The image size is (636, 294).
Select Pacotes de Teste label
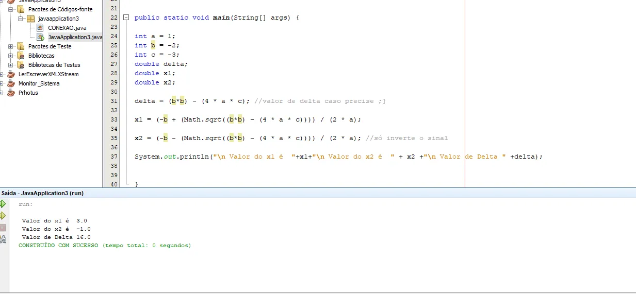[50, 46]
